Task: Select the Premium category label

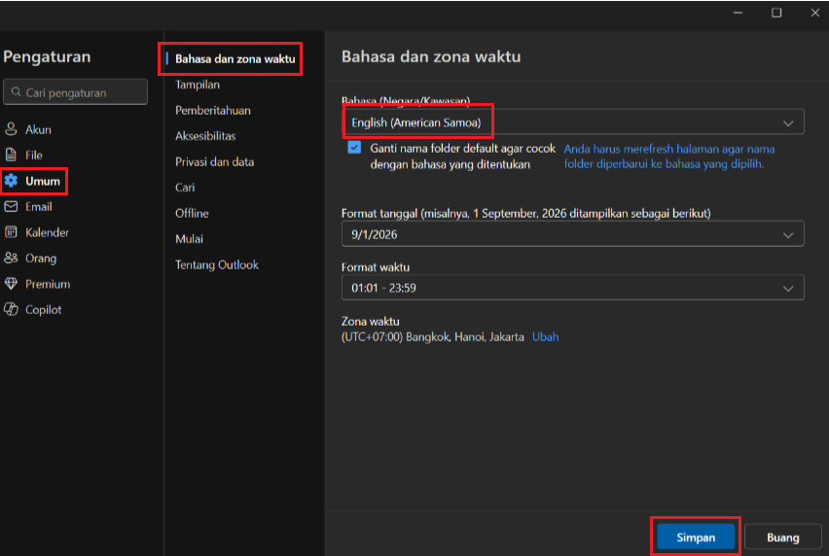Action: [48, 284]
